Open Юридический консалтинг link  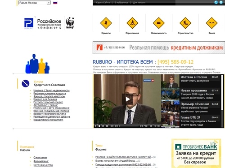tap(48, 120)
